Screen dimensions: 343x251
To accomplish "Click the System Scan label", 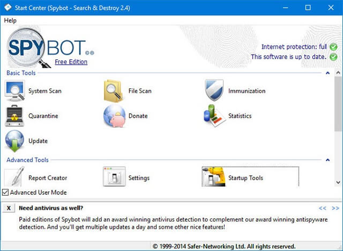I will (x=45, y=91).
